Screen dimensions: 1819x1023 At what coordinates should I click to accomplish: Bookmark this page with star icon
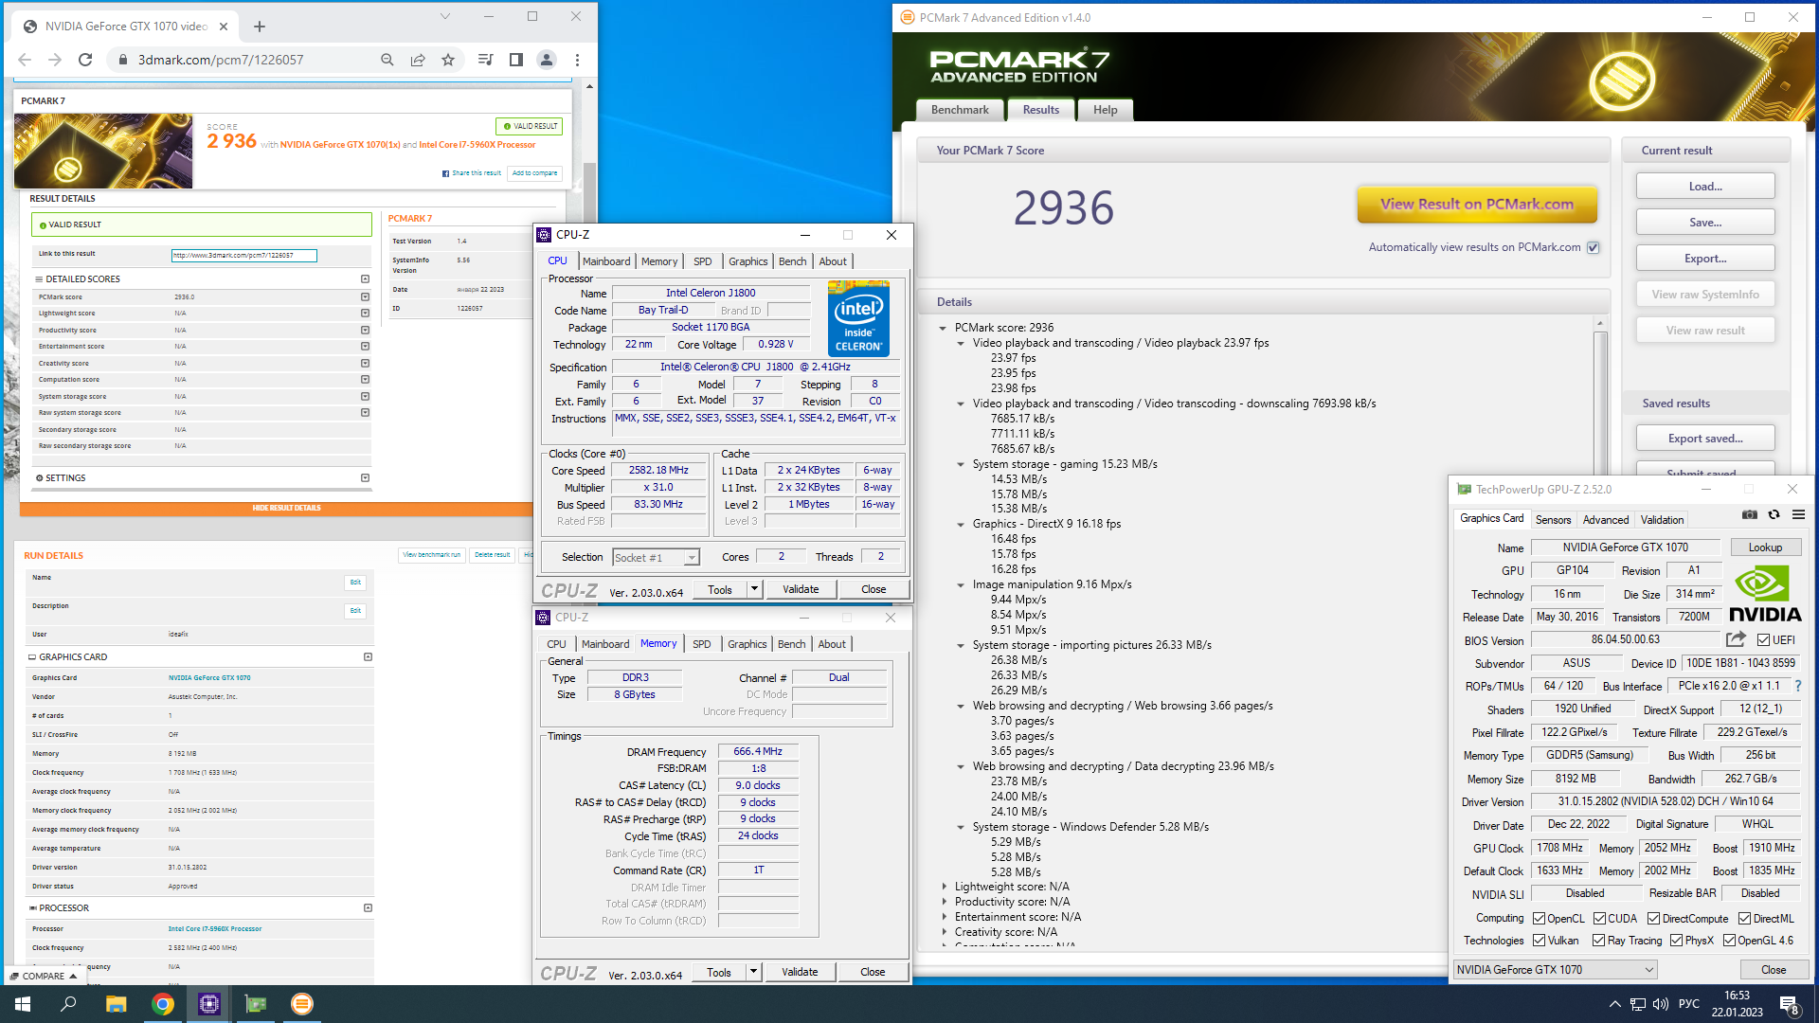(448, 60)
